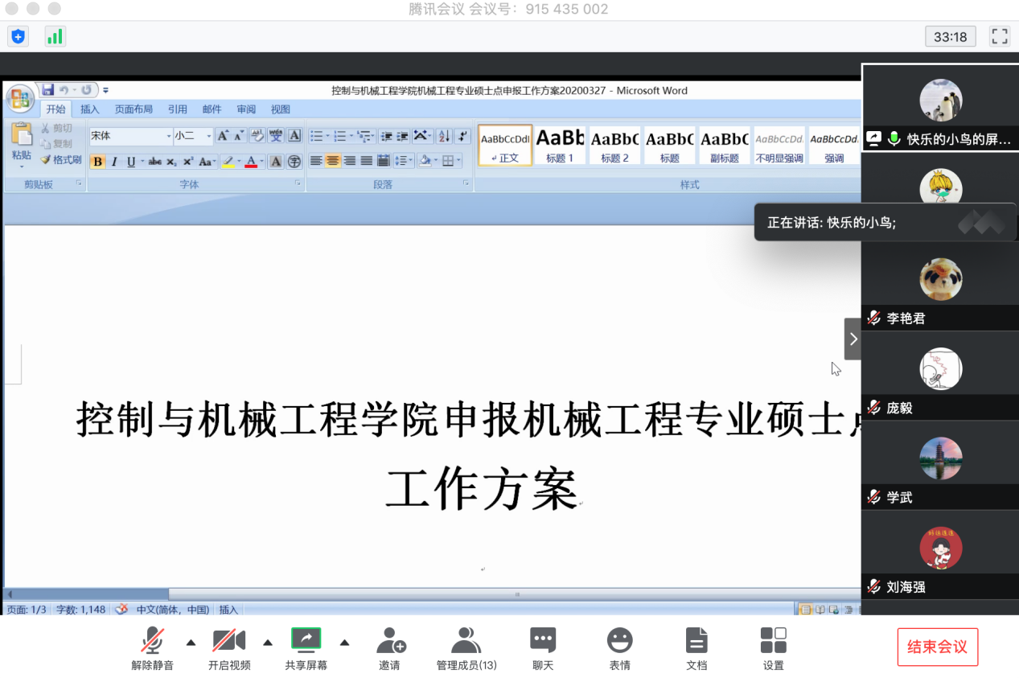Expand share options arrow beside 共享屏幕

[344, 642]
